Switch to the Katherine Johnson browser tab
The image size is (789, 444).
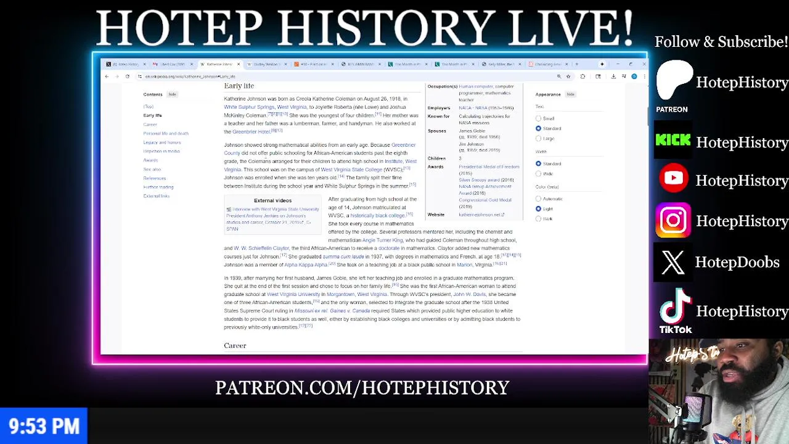[x=219, y=64]
